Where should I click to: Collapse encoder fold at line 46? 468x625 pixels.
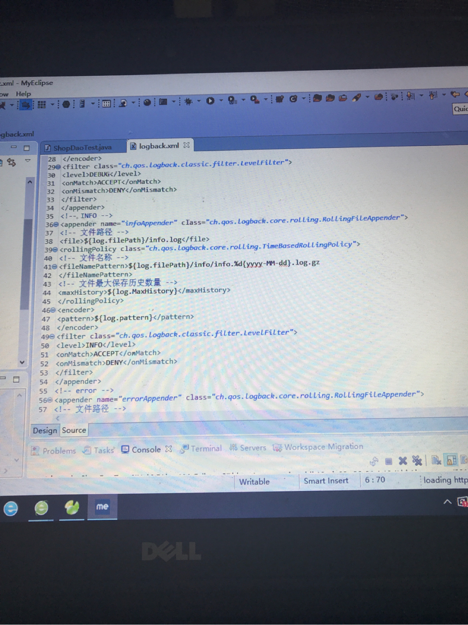point(53,310)
